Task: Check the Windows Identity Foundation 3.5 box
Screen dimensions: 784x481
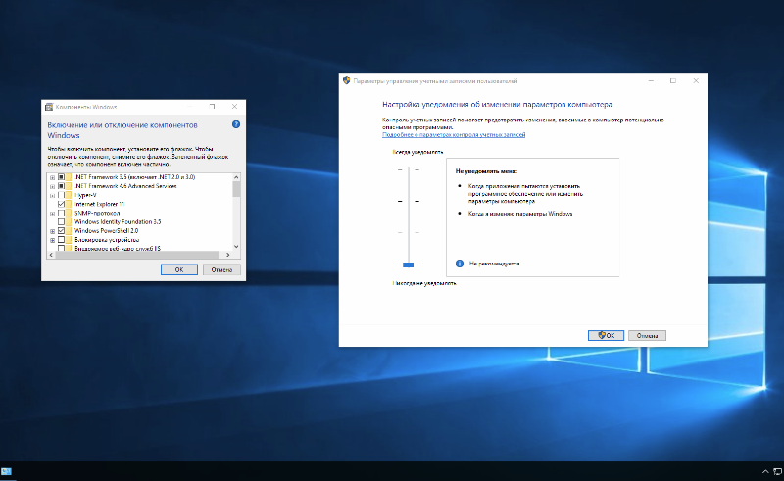Action: (x=61, y=222)
